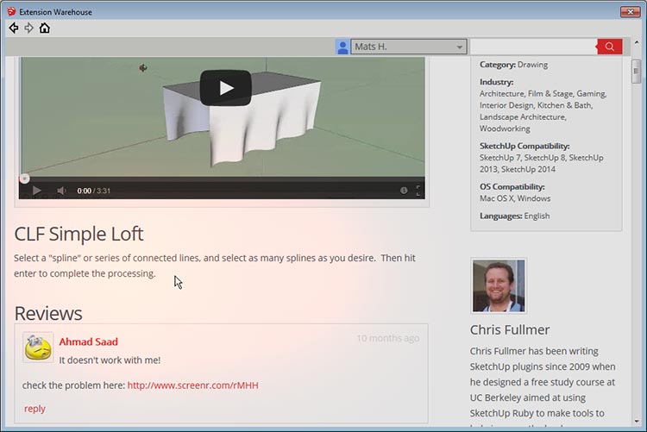Image resolution: width=647 pixels, height=432 pixels.
Task: Click the It doesn't work with me! text
Action: point(110,360)
